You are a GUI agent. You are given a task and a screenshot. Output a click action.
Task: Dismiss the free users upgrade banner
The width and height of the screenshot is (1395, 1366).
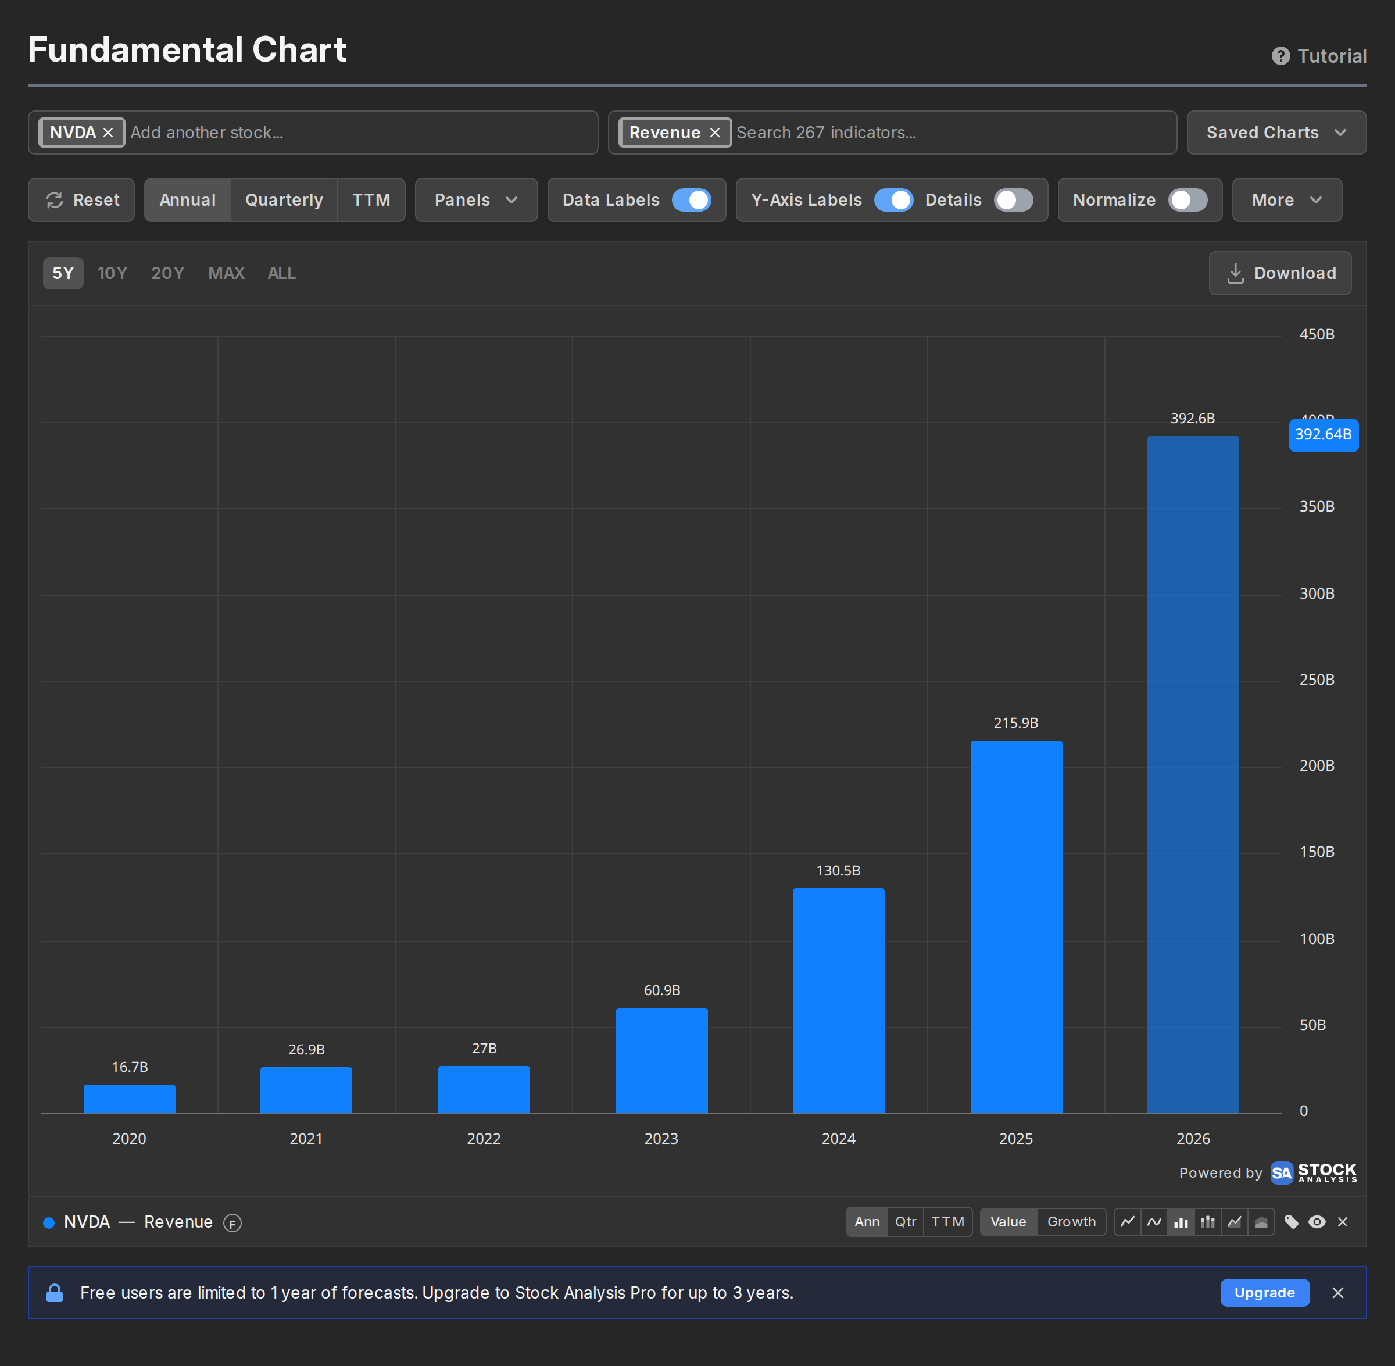click(1337, 1293)
